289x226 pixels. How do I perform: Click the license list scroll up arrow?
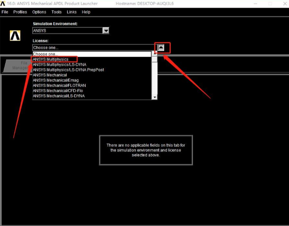tap(155, 54)
